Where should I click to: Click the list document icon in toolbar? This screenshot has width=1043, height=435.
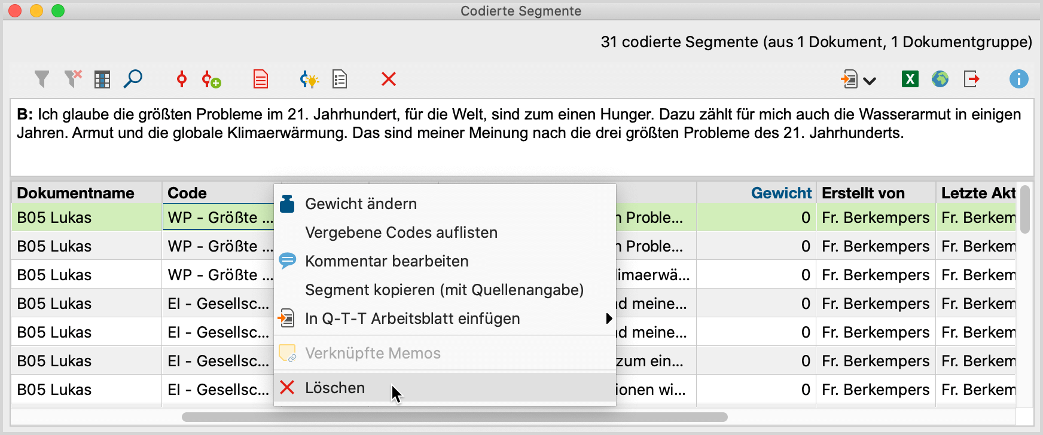(340, 79)
